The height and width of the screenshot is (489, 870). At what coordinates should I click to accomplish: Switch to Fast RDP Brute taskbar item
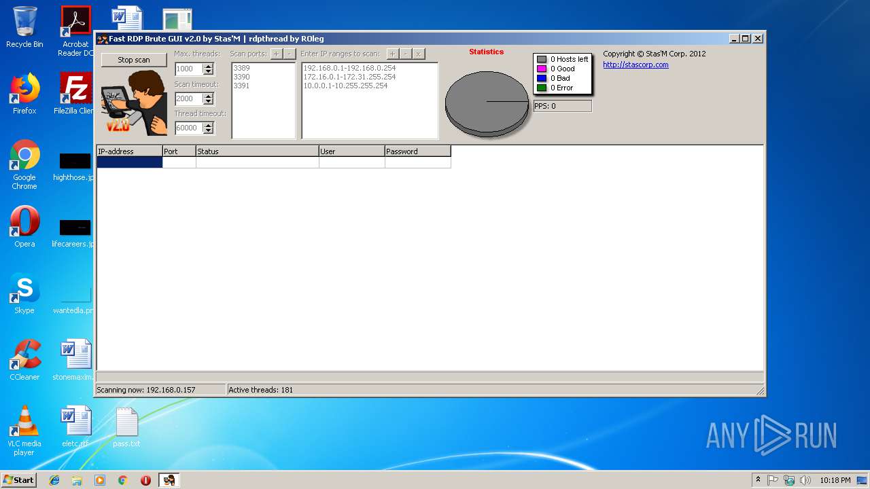tap(169, 480)
